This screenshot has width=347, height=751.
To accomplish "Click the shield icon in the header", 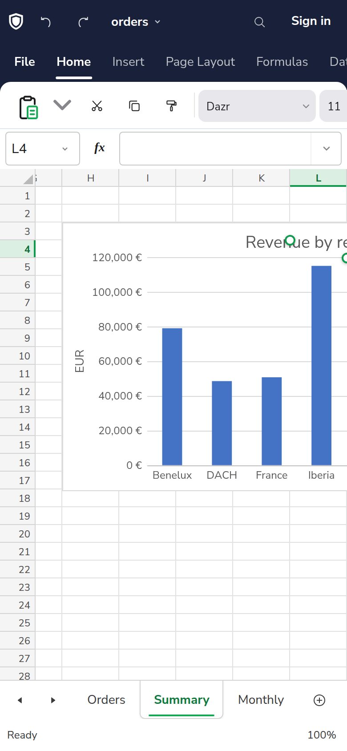I will pyautogui.click(x=16, y=21).
